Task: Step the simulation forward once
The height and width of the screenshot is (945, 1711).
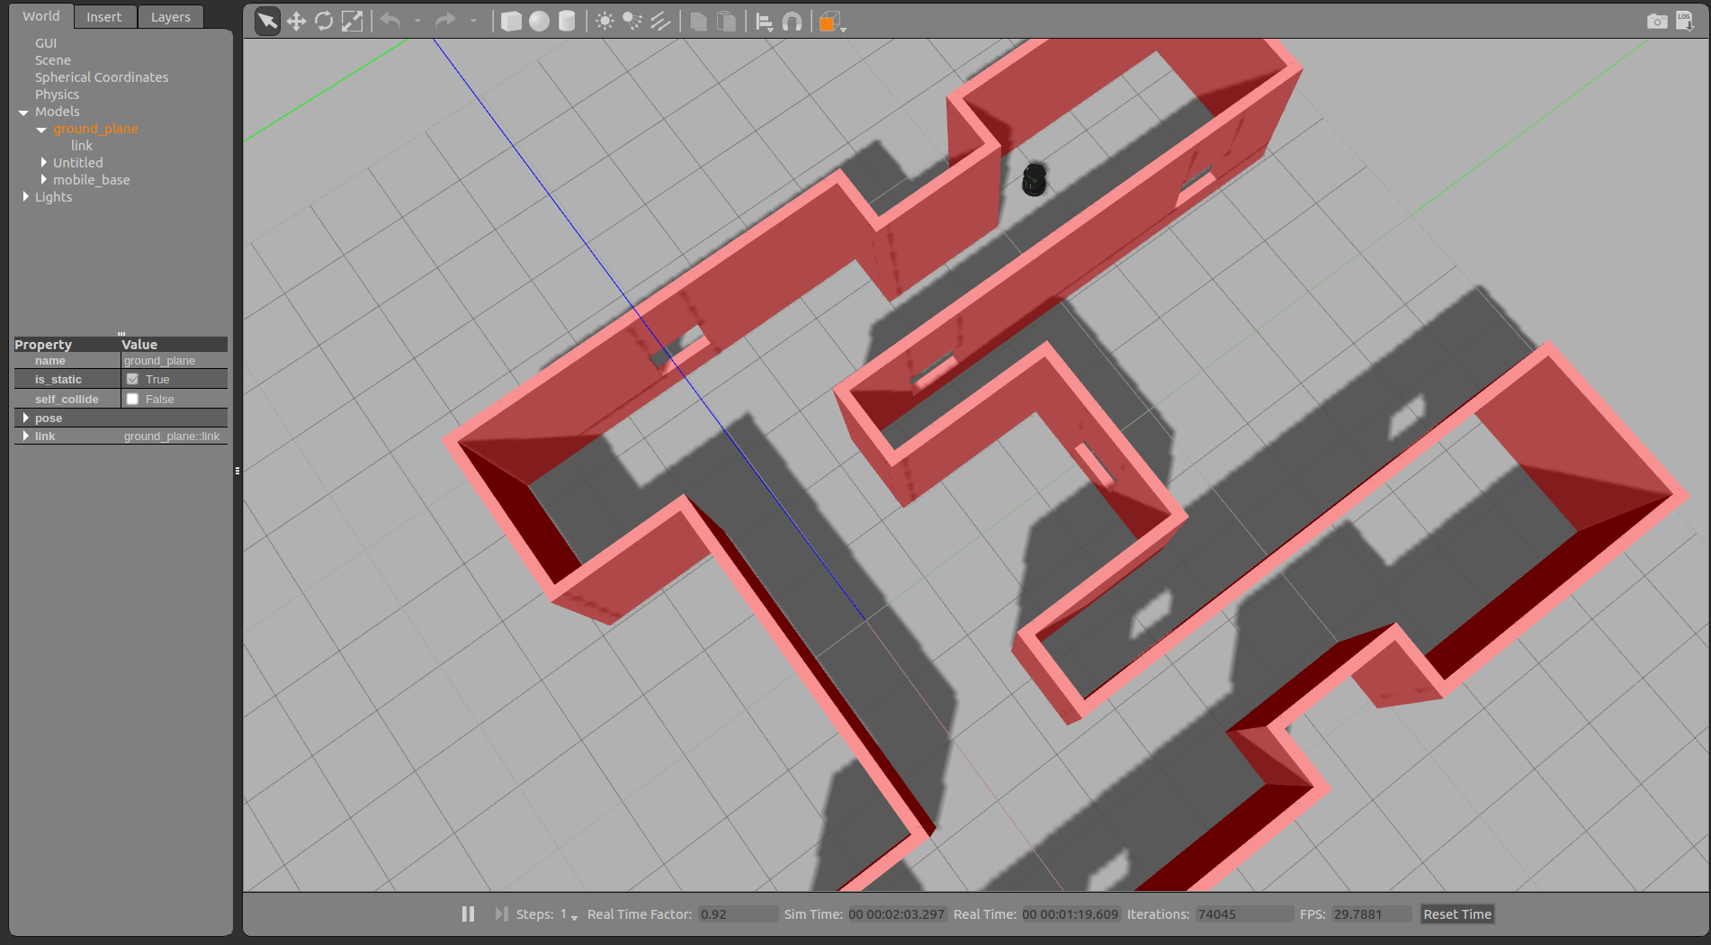Action: (501, 914)
